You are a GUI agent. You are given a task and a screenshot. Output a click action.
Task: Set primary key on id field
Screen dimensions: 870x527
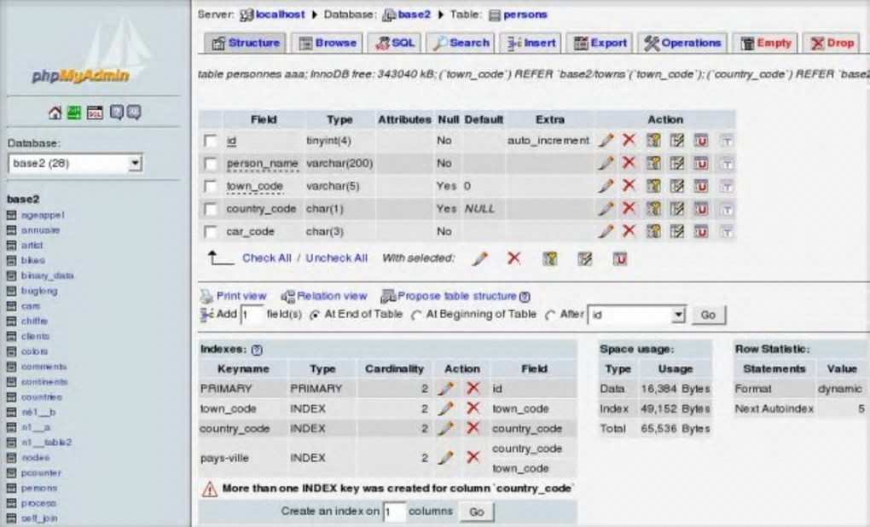(653, 141)
